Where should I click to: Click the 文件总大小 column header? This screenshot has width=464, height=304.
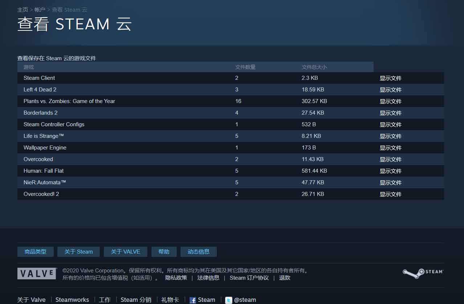point(314,67)
